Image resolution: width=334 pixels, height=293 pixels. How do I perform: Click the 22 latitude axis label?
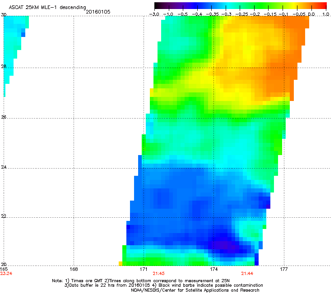click(4, 216)
